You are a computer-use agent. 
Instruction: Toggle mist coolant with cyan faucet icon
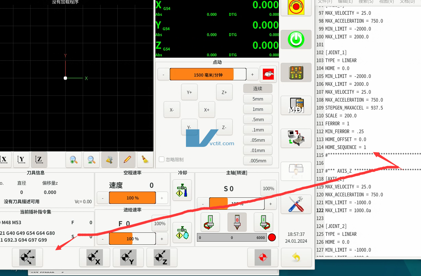(x=182, y=233)
